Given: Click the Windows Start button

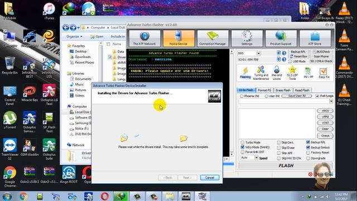Looking at the screenshot, I should (7, 196).
